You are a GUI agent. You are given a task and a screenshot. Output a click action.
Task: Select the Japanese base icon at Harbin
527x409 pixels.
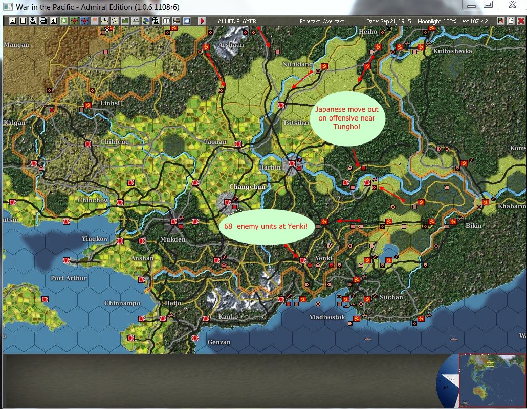point(292,163)
